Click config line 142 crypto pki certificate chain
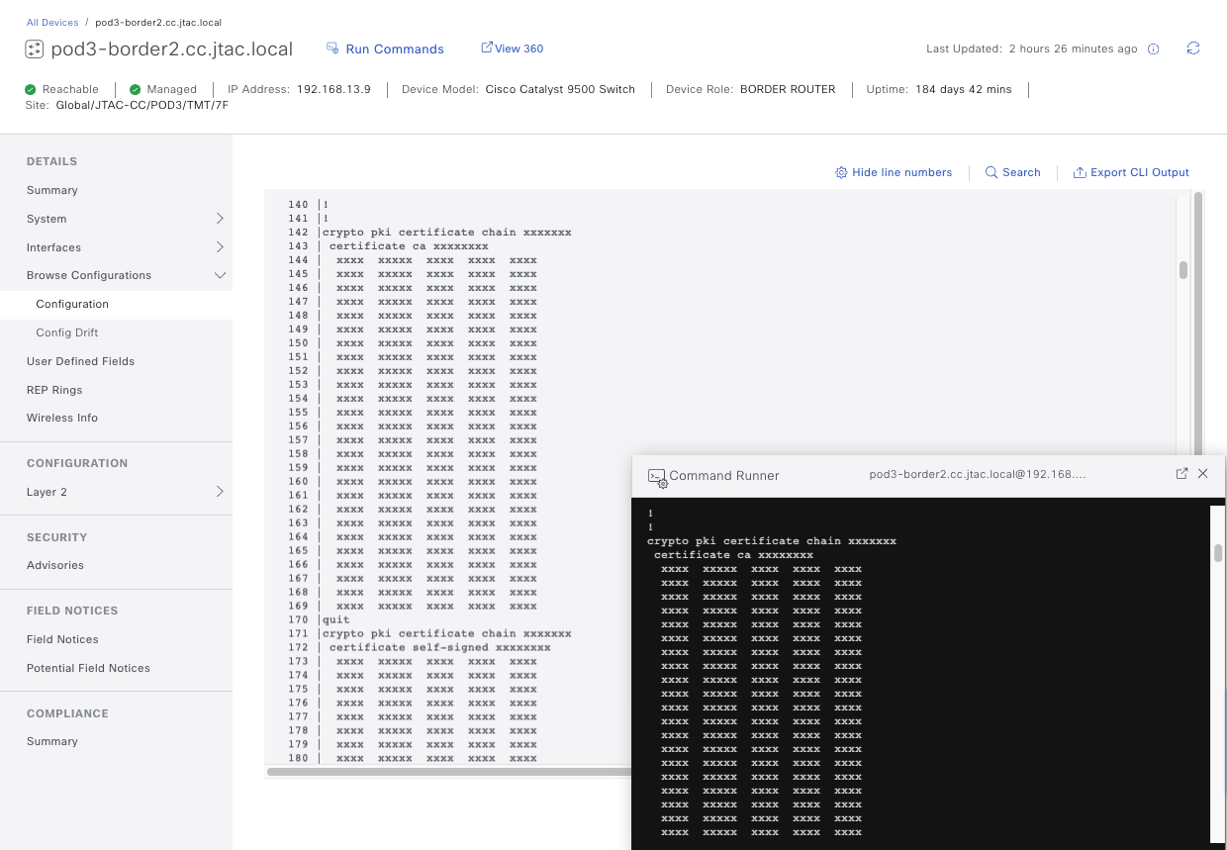Image resolution: width=1227 pixels, height=850 pixels. (x=447, y=233)
